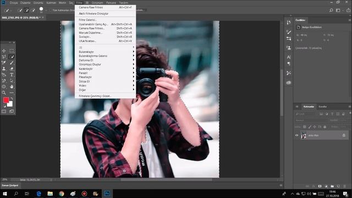Expand Keskinleştir submenu

coord(105,69)
